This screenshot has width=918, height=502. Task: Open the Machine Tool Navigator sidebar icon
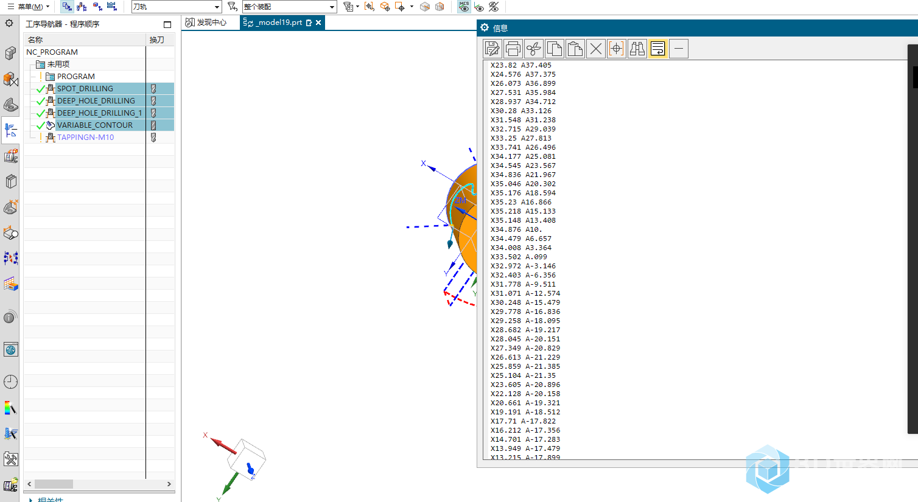point(10,156)
